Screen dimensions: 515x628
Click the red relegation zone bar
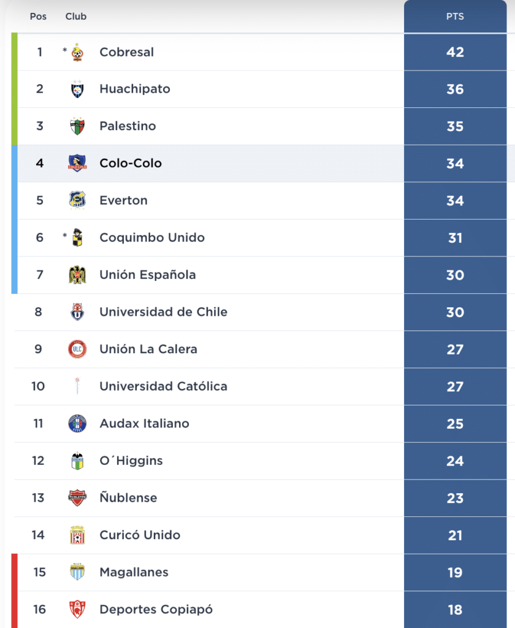tap(12, 589)
